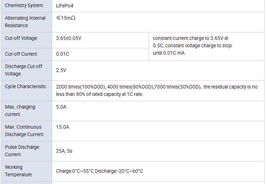The height and width of the screenshot is (184, 266).
Task: Click the 25A, 5s pulse value
Action: tap(64, 151)
